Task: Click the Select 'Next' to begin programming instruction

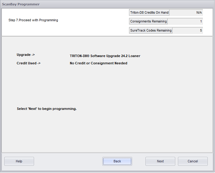Action: 46,109
